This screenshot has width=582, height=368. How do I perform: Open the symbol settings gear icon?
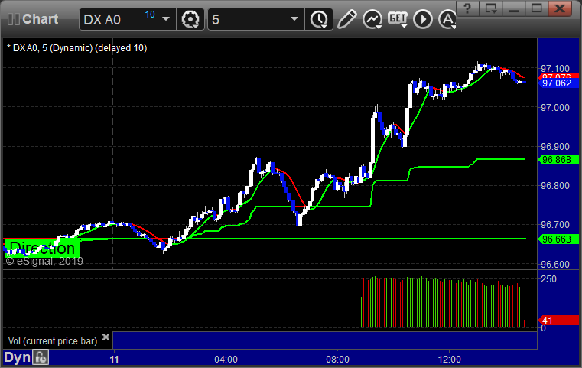coord(190,19)
